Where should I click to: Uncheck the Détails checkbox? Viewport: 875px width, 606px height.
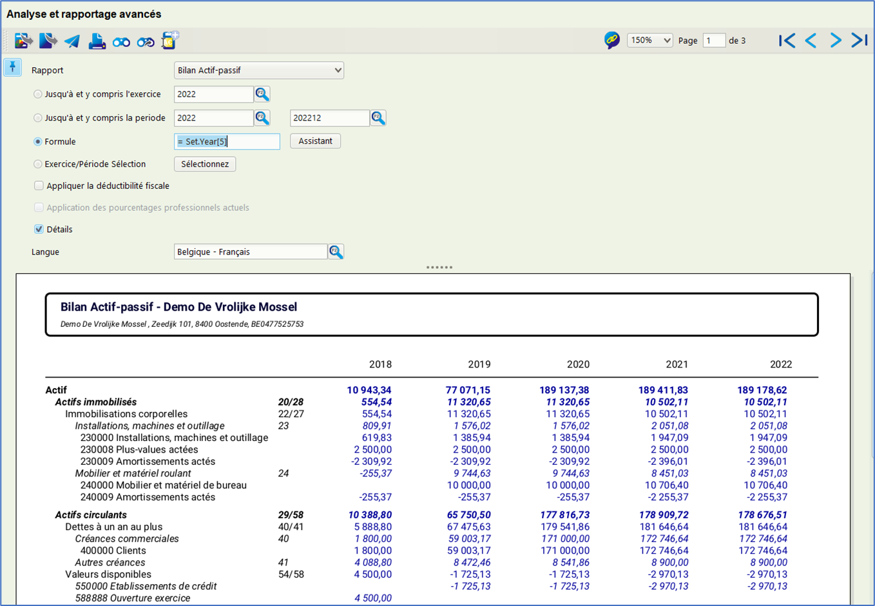coord(39,230)
